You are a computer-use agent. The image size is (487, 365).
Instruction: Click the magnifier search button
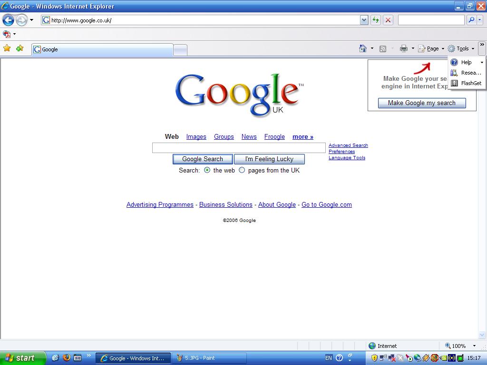pyautogui.click(x=471, y=20)
